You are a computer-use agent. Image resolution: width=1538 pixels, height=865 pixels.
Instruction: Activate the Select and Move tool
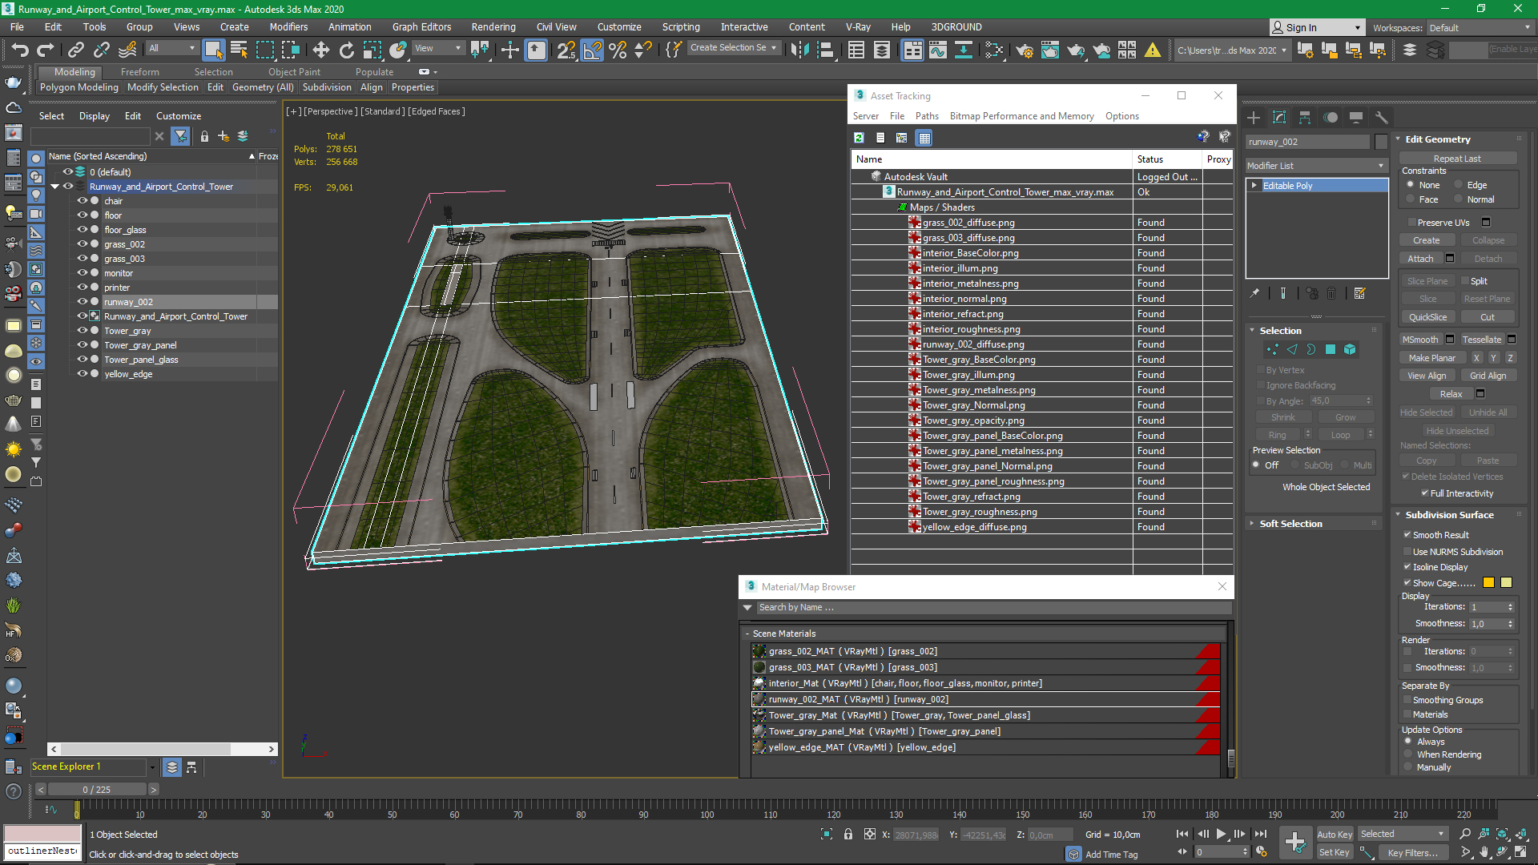(x=320, y=50)
